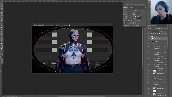Click the Layer 3 copy thumbnail
Viewport: 172px width, 97px height.
(153, 39)
